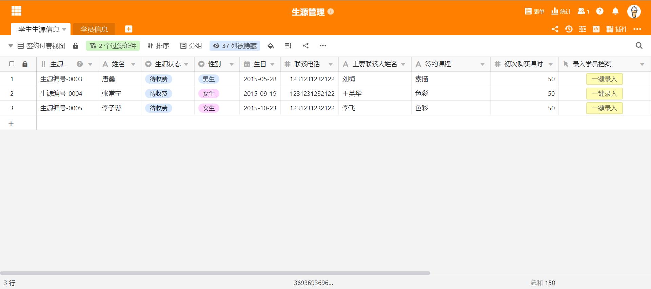Viewport: 651px width, 289px height.
Task: Open the script code icon
Action: click(x=596, y=29)
